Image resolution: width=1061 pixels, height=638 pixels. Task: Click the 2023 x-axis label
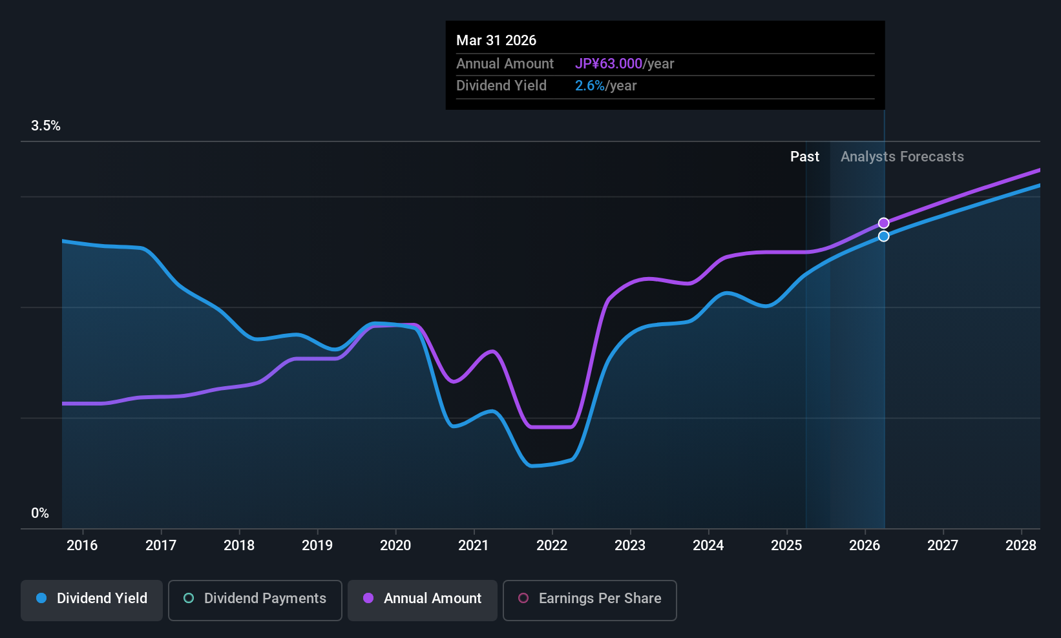[630, 545]
